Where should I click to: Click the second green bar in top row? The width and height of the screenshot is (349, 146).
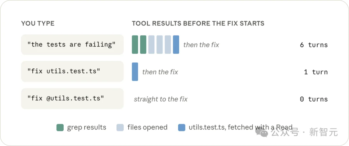[143, 44]
